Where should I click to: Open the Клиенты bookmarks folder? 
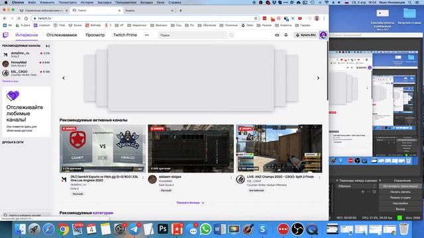[283, 25]
